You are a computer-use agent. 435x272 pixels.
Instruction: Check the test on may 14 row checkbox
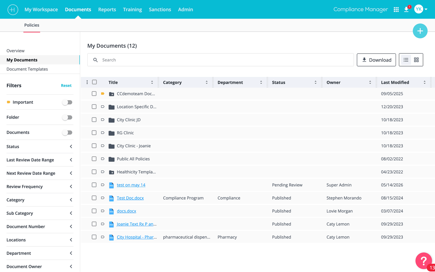(94, 185)
